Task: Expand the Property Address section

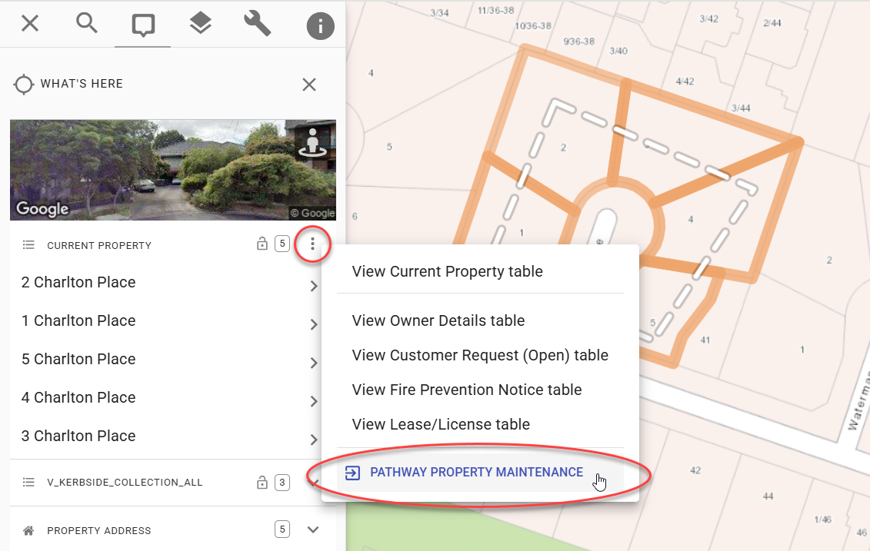Action: click(312, 529)
